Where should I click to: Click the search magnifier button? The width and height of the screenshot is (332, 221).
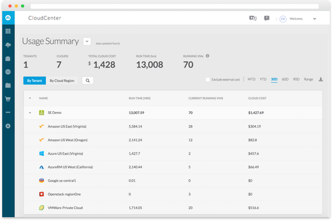(x=87, y=81)
